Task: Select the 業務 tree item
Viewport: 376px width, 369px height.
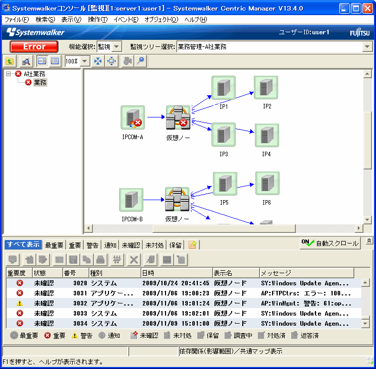Action: coord(40,82)
